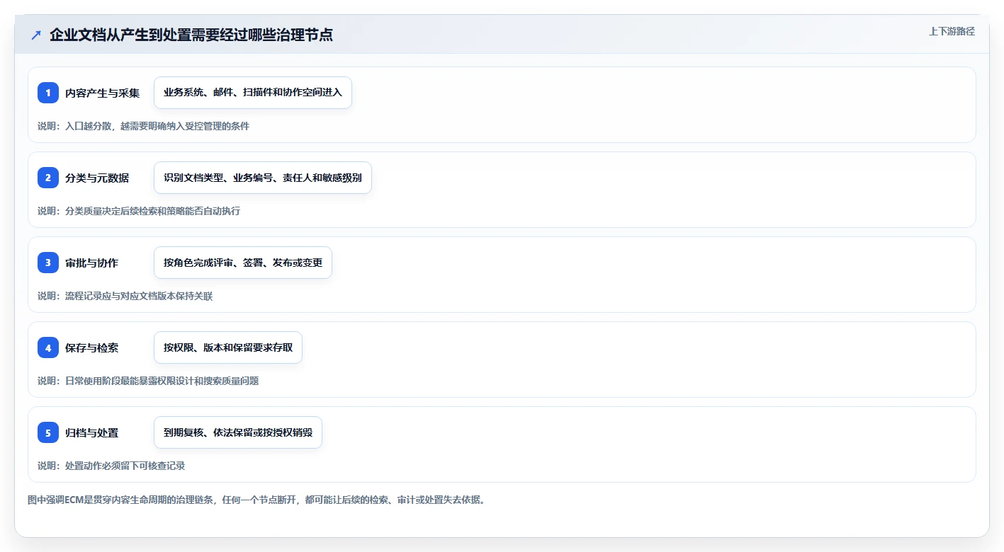This screenshot has width=1004, height=552.
Task: Click the 内容产生与采集 step label
Action: 102,93
